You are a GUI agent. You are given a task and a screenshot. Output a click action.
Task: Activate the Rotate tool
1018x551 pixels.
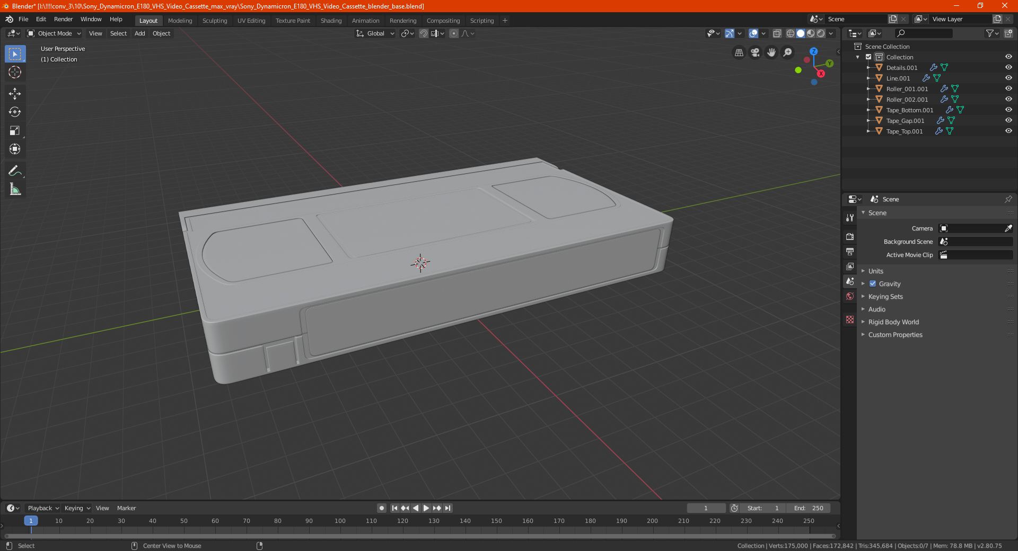[x=15, y=112]
